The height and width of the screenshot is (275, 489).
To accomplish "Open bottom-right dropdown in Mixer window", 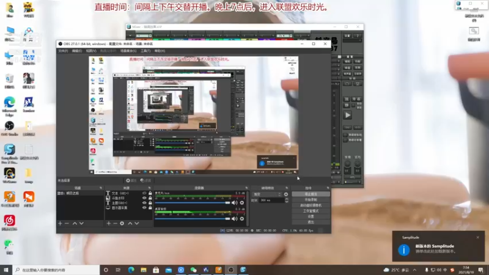I will point(352,182).
